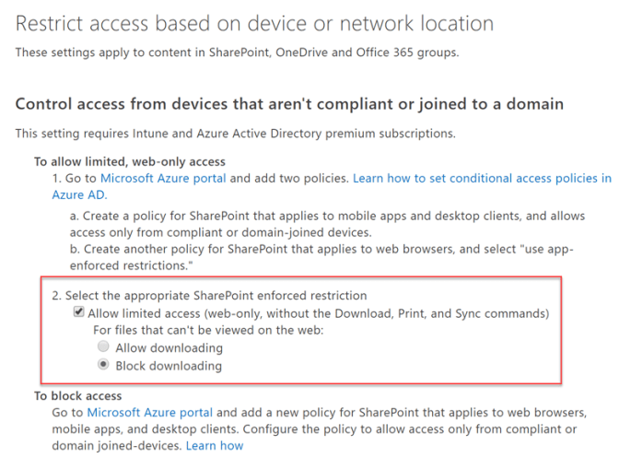Open Microsoft Azure portal link in step 1
This screenshot has height=469, width=631.
(x=163, y=178)
